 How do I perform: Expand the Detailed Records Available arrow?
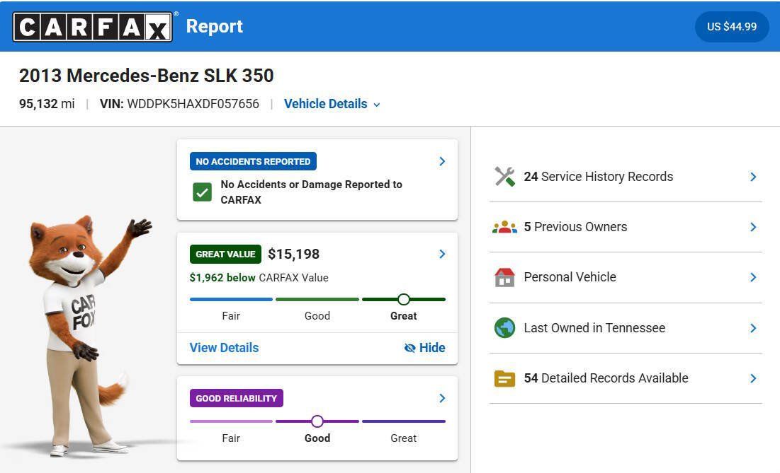(x=753, y=378)
